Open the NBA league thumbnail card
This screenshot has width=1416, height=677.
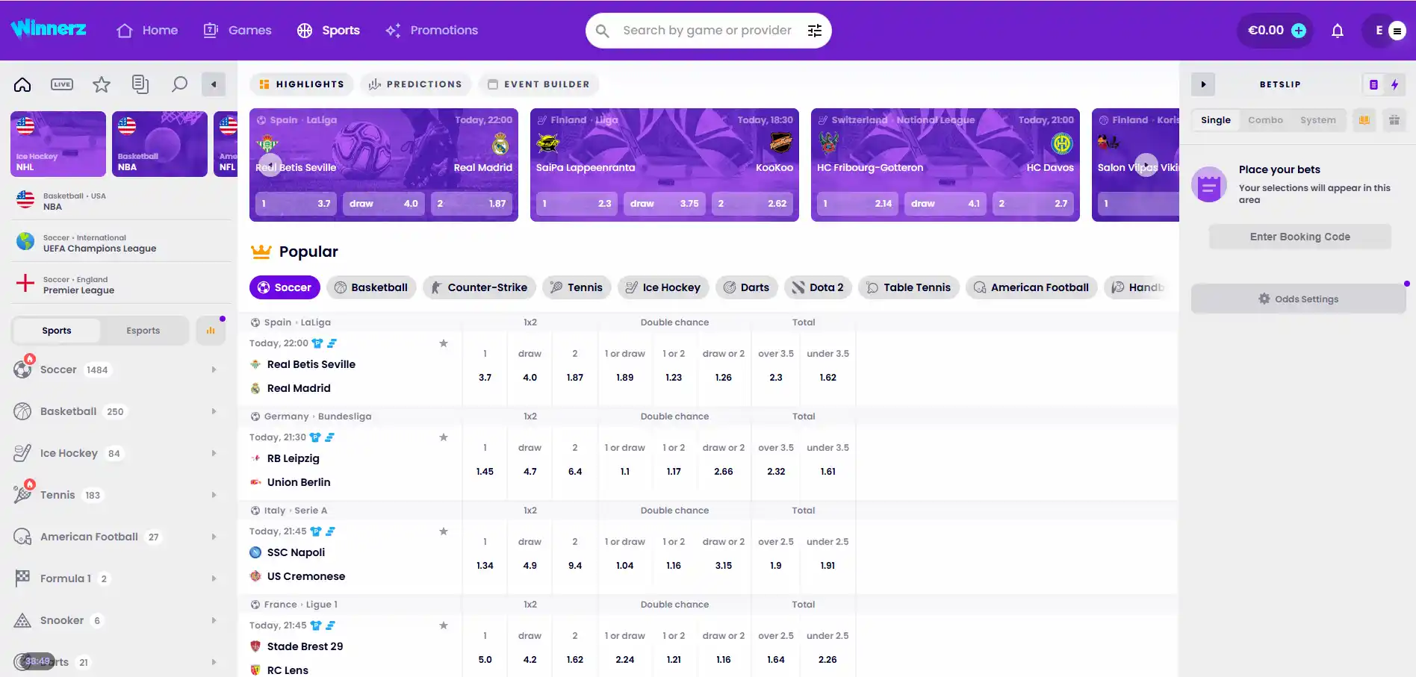coord(160,144)
